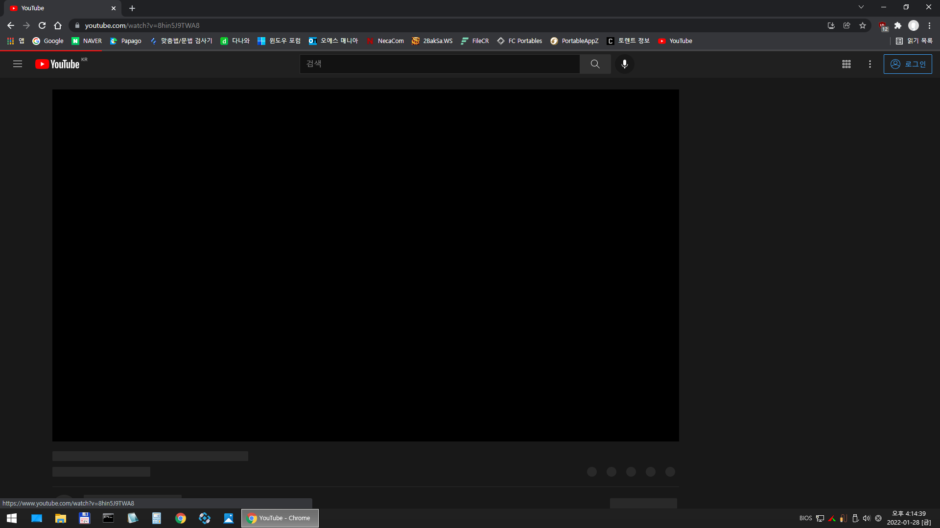The height and width of the screenshot is (528, 940).
Task: Open the 맞춤법/문법 검사기 bookmark
Action: pos(181,41)
